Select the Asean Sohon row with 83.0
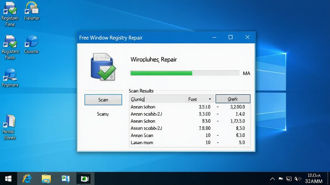330x185 pixels. pyautogui.click(x=189, y=121)
